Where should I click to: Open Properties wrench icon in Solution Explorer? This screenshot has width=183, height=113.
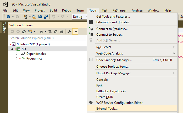[x=69, y=31]
